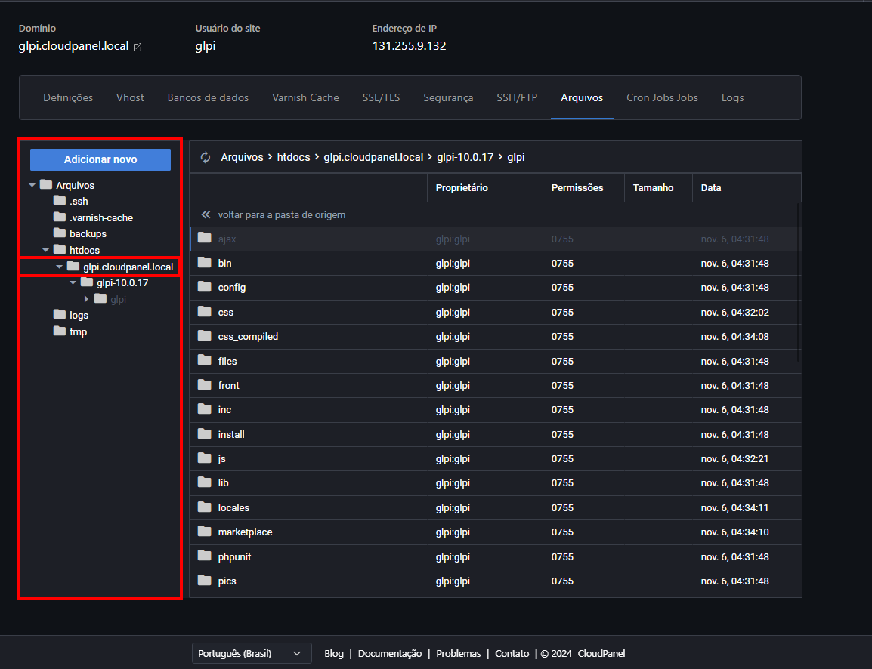This screenshot has height=669, width=872.
Task: Click the backups folder icon in the tree
Action: pyautogui.click(x=60, y=233)
